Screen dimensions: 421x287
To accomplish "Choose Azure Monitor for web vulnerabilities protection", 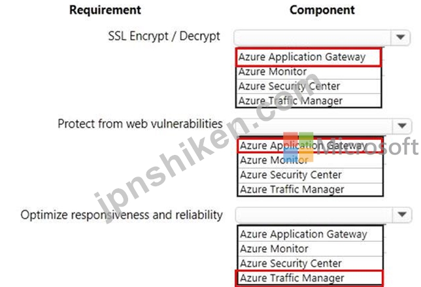I will [310, 161].
